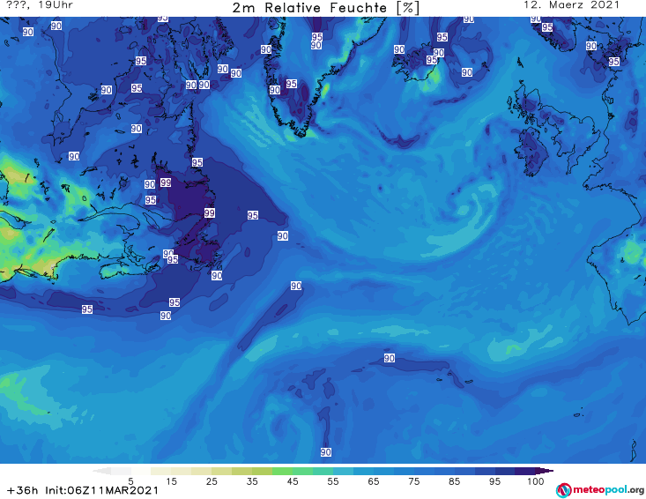Pick the pale grey arrow tip starting the legend

[101, 471]
